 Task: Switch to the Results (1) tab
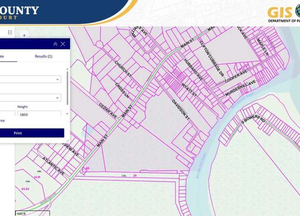coord(44,56)
